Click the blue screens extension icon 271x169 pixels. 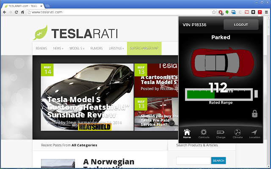[x=233, y=12]
